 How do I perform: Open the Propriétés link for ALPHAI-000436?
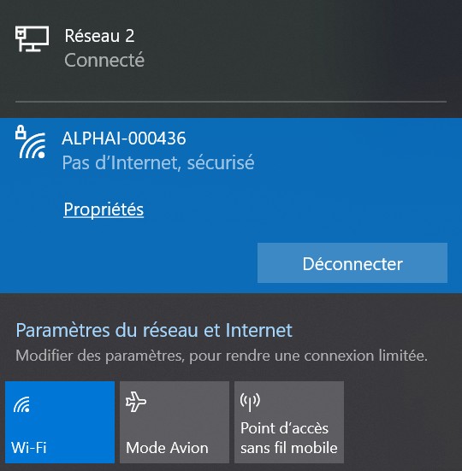pos(104,209)
